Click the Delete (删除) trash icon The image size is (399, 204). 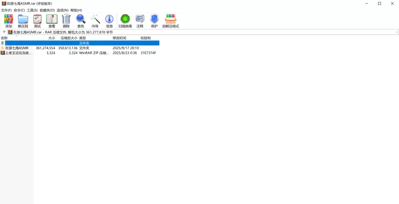click(66, 21)
